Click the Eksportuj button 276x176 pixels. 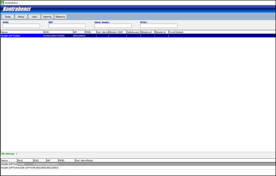coord(61,17)
